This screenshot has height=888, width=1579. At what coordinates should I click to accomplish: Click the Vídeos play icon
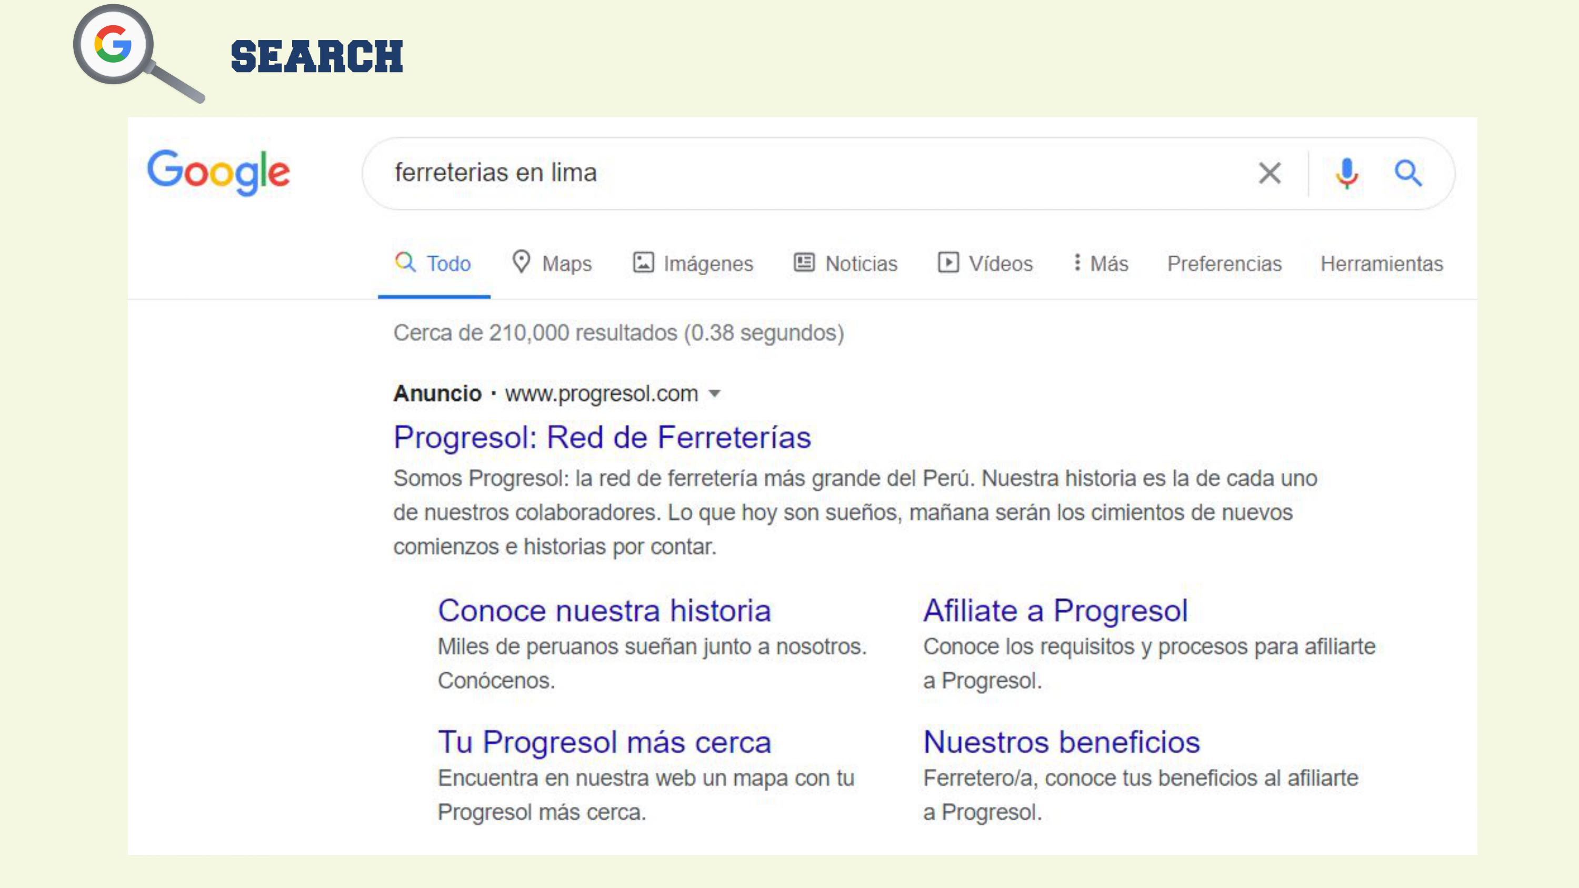pyautogui.click(x=947, y=263)
